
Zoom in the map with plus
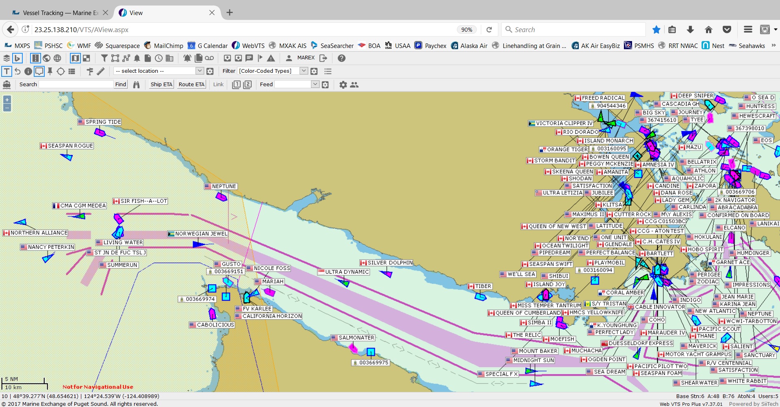click(7, 100)
